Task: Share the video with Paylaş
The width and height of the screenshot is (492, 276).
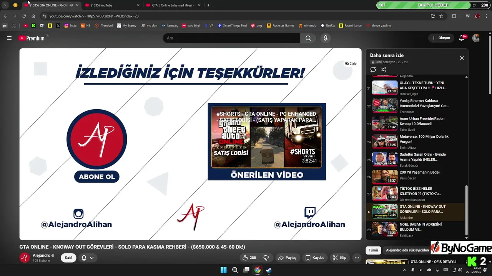Action: point(287,258)
